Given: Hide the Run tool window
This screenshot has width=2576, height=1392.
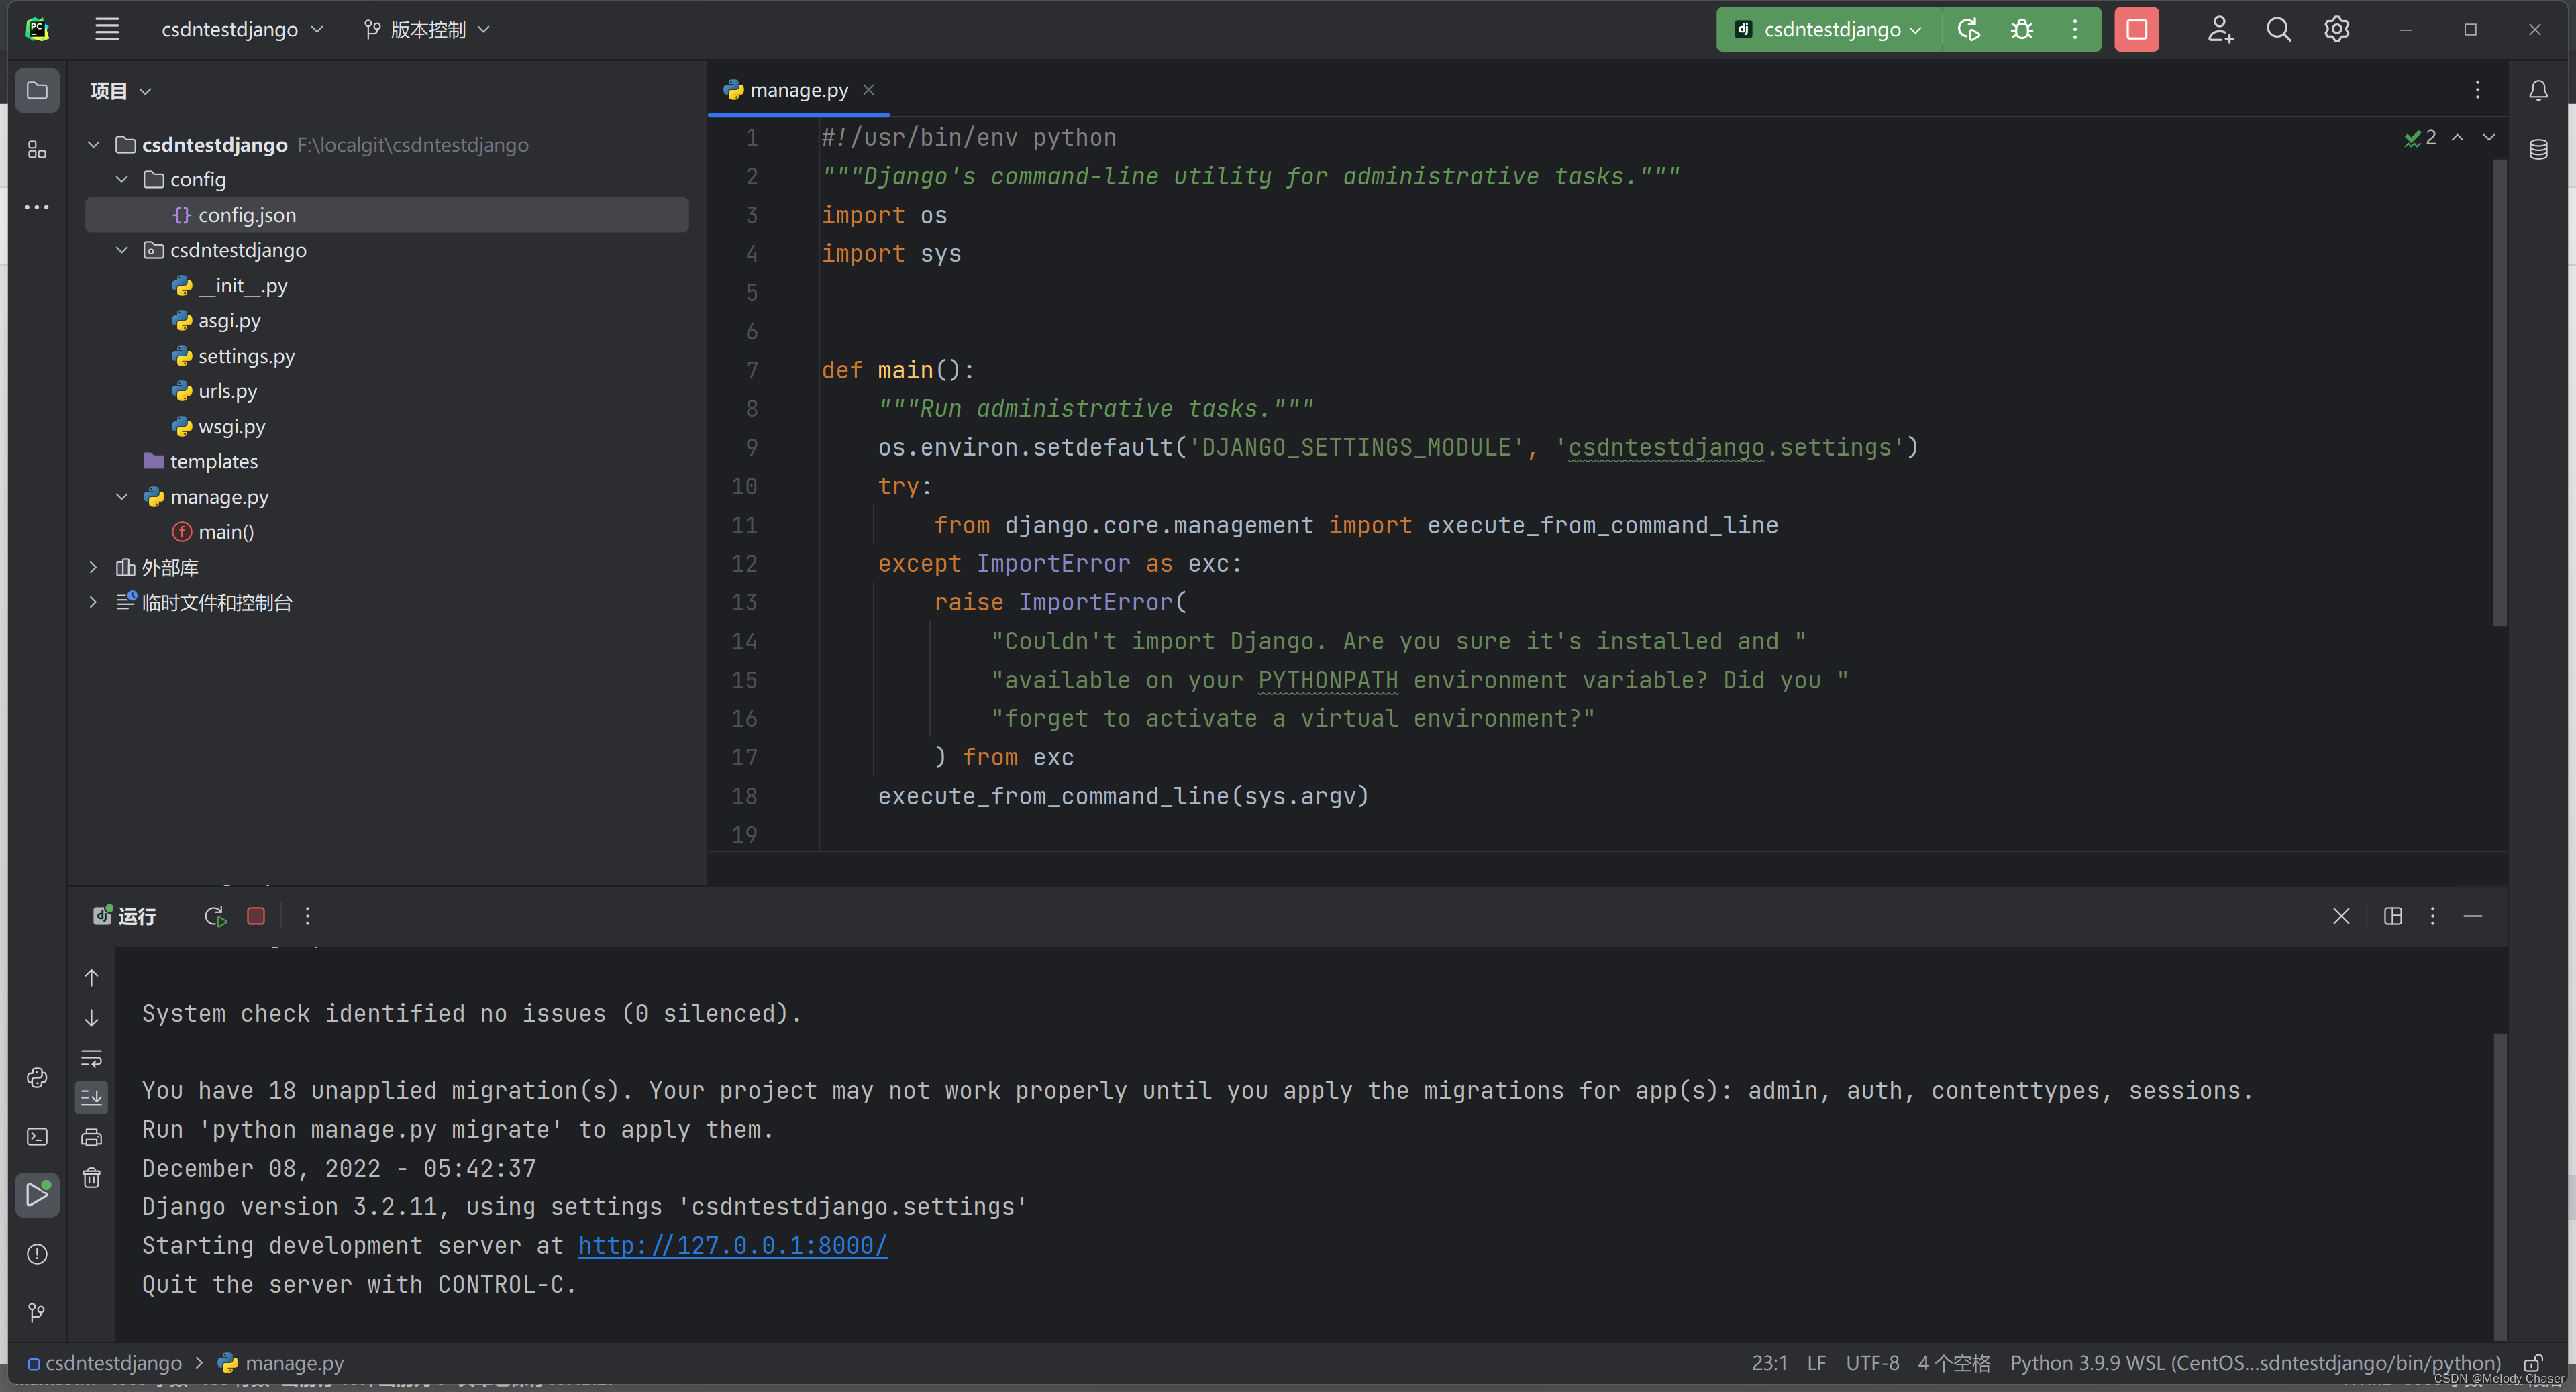Looking at the screenshot, I should [x=2473, y=916].
